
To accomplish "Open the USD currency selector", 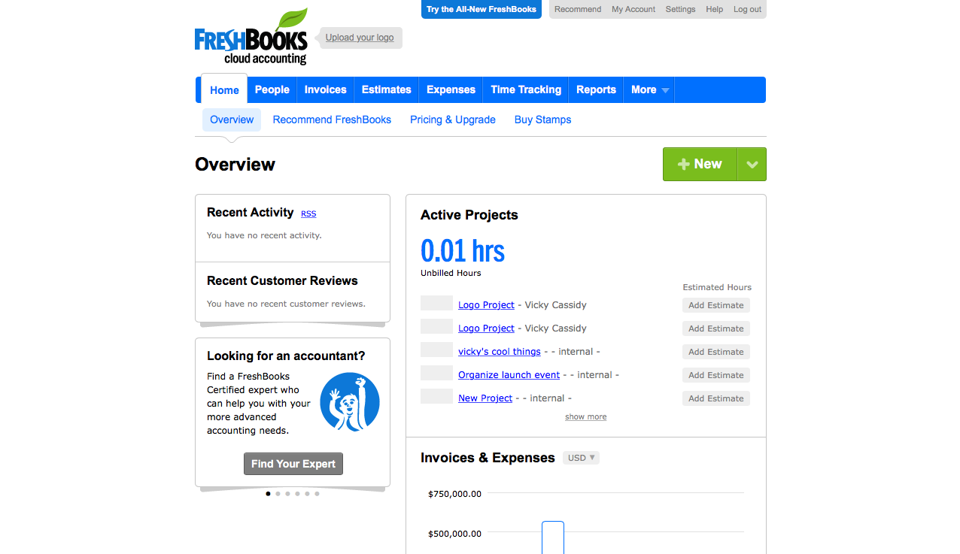I will 582,458.
